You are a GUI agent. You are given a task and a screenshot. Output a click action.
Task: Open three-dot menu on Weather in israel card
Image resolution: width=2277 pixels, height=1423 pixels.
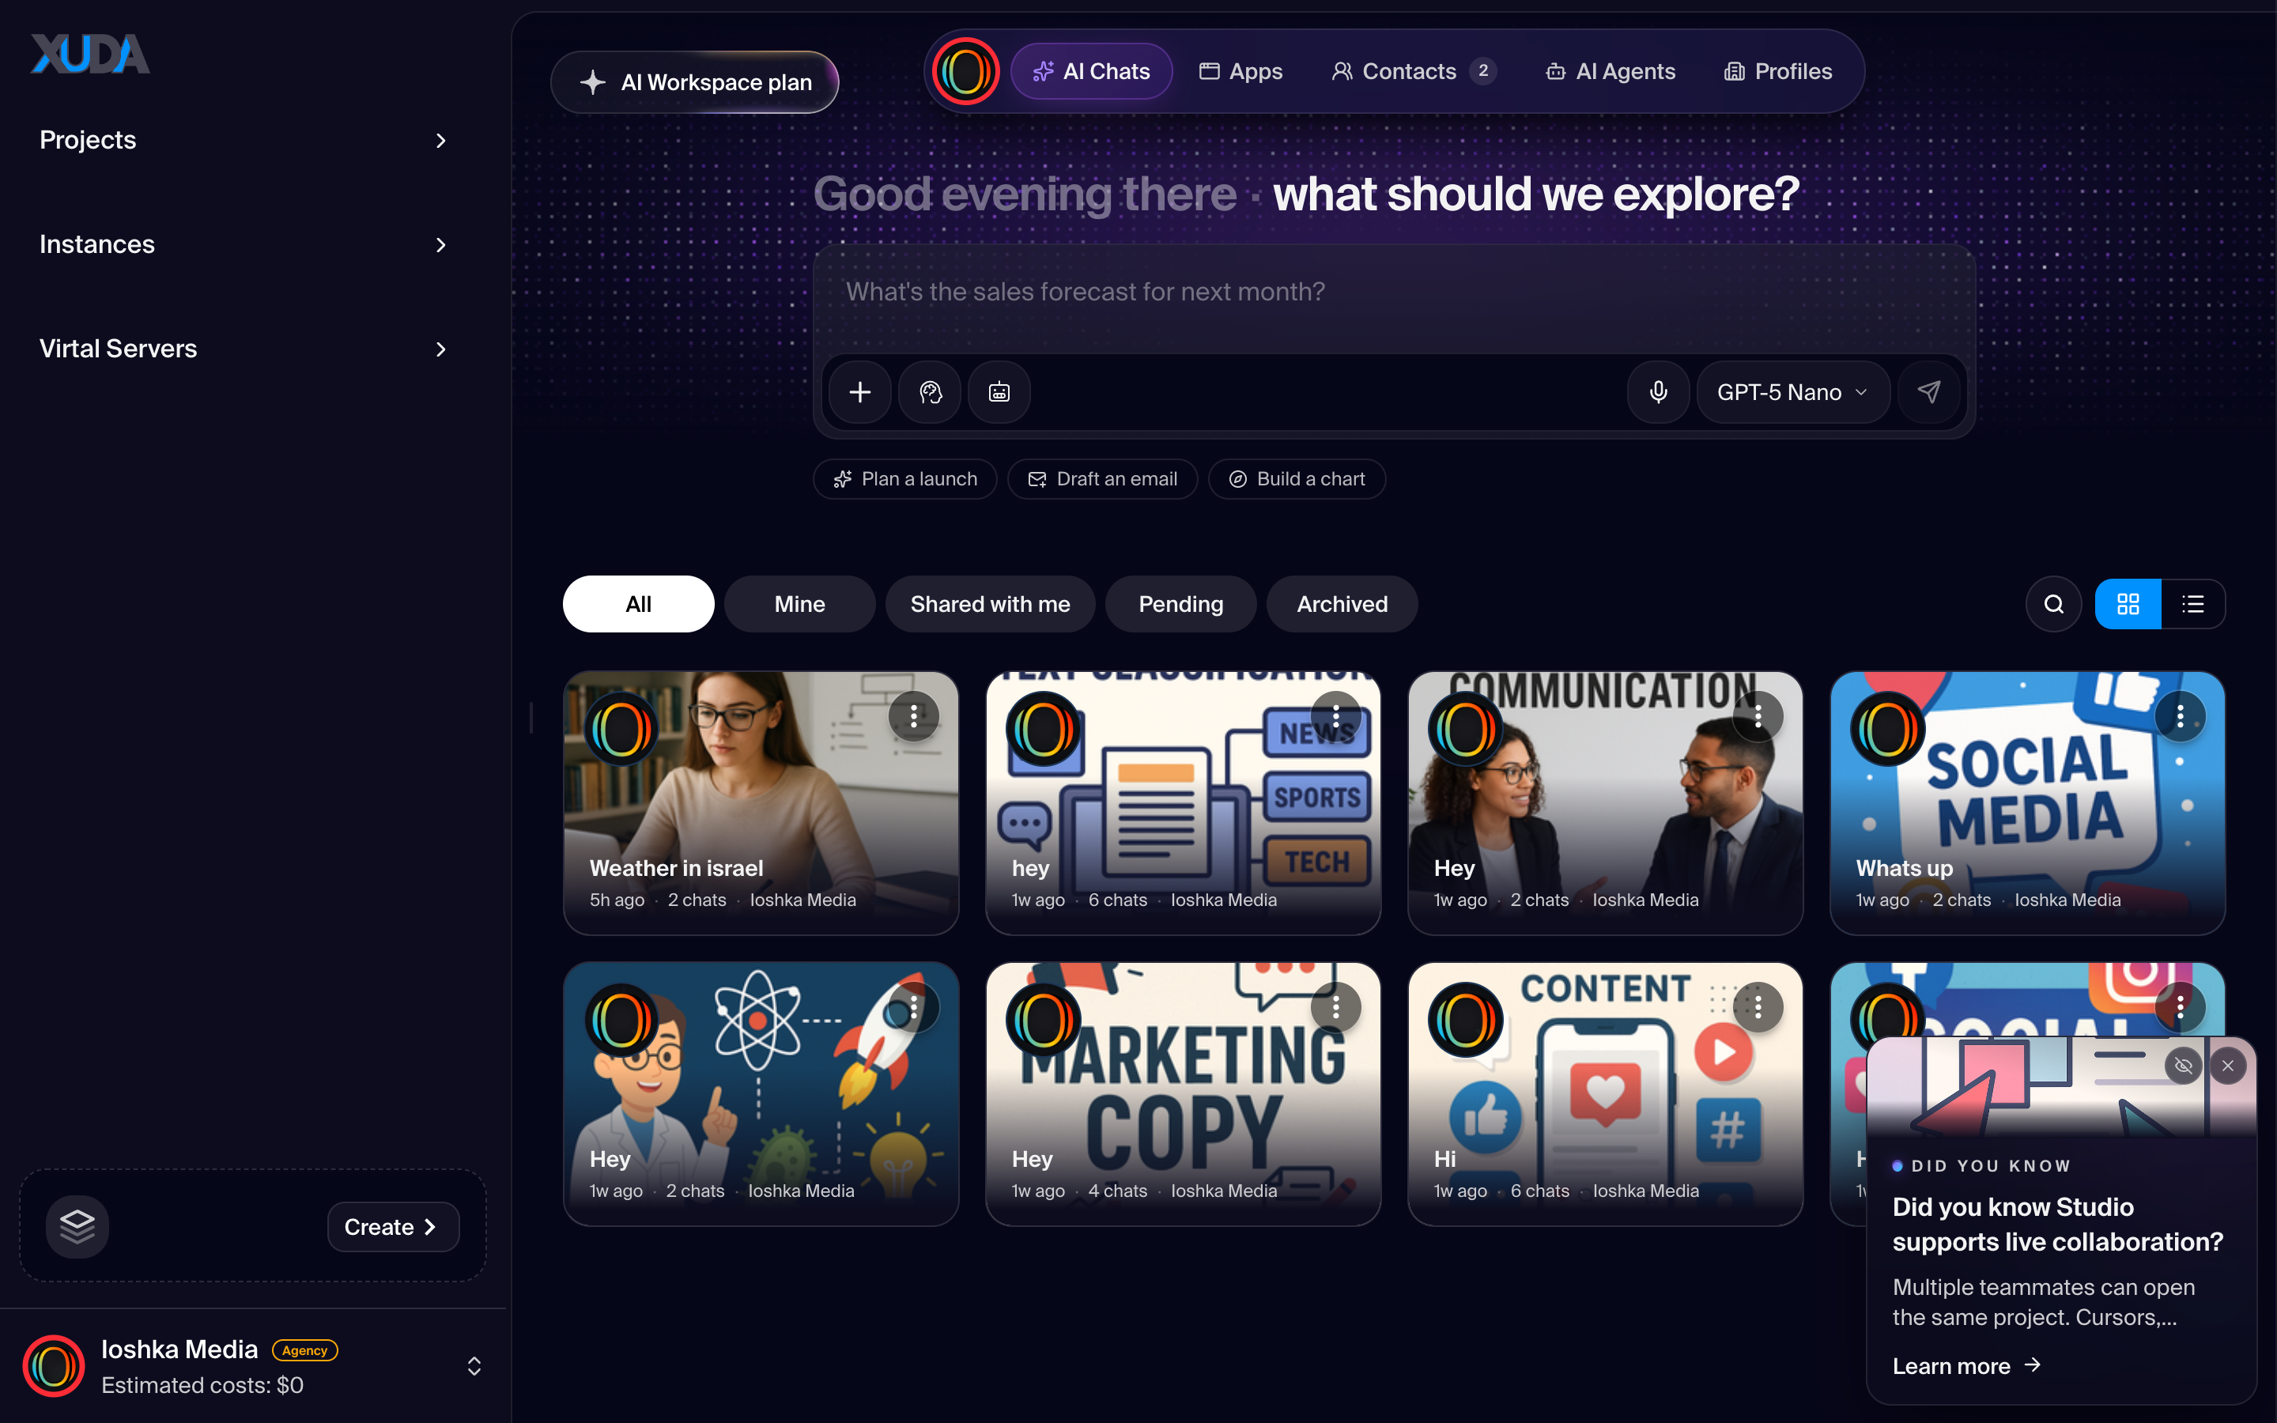(x=914, y=716)
